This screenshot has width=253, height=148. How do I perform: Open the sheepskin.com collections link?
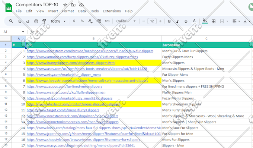tap(87, 81)
